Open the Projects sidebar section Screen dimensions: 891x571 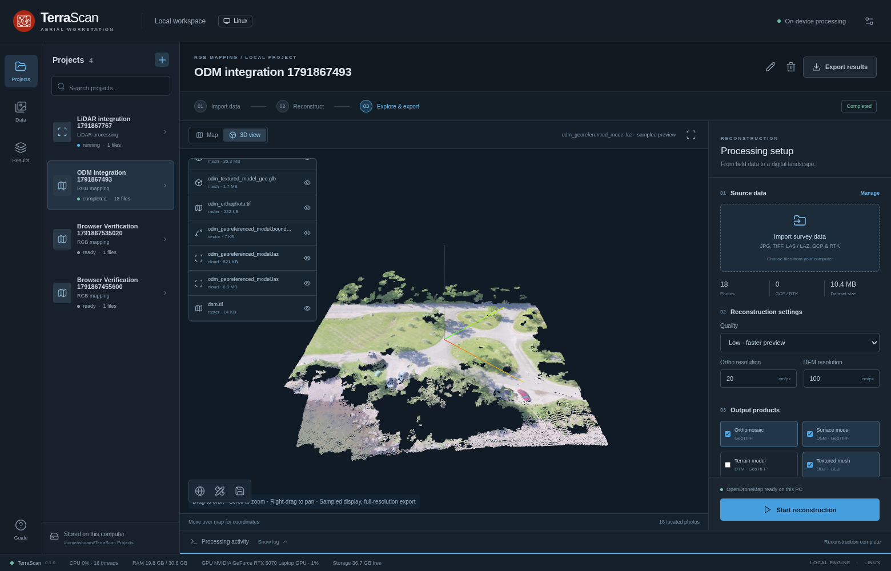(21, 71)
